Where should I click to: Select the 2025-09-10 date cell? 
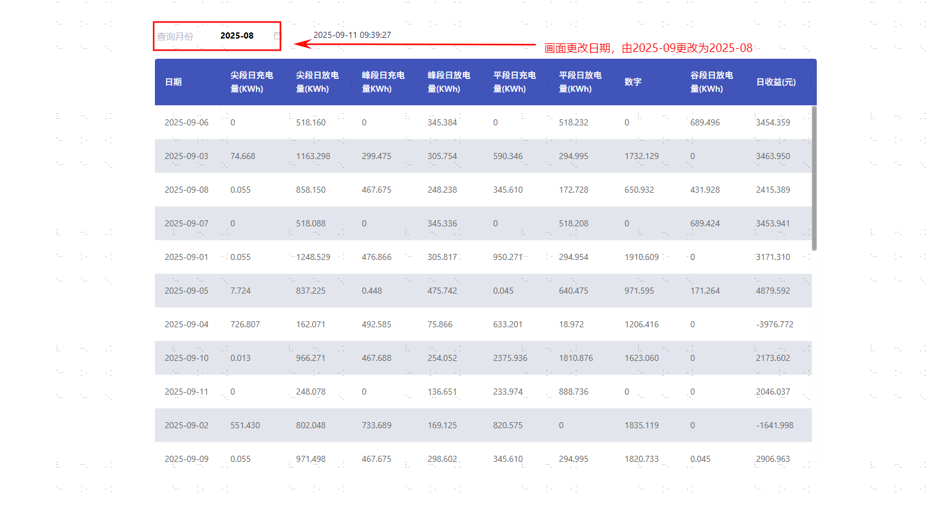pyautogui.click(x=187, y=358)
